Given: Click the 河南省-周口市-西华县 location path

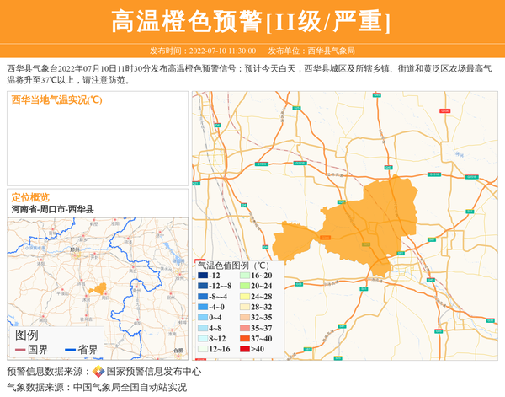Looking at the screenshot, I should (x=52, y=209).
